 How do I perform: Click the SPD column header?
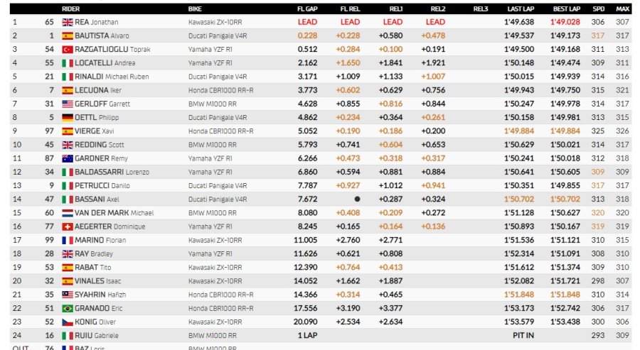tap(598, 9)
